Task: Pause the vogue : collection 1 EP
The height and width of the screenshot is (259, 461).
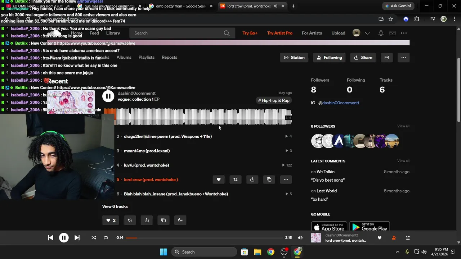Action: click(x=108, y=96)
